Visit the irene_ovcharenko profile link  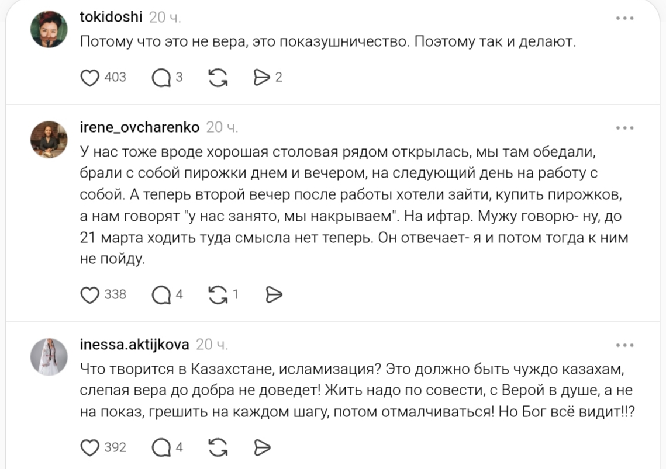tap(139, 127)
